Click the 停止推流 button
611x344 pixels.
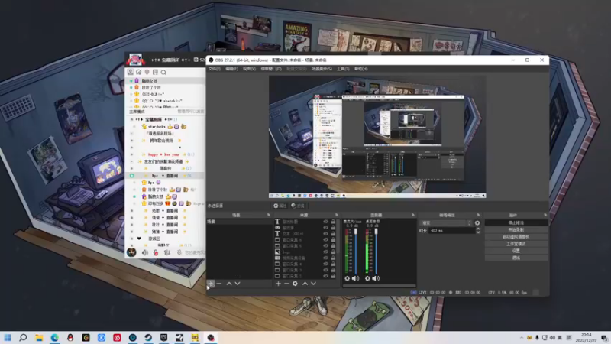516,222
